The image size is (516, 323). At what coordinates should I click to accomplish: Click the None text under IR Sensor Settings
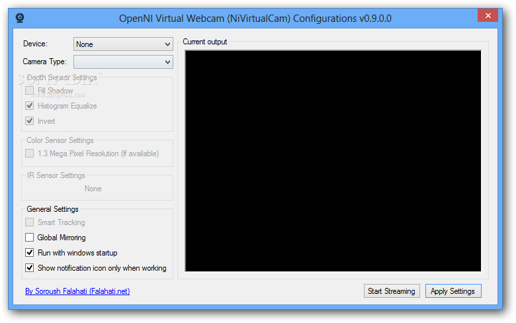[93, 189]
